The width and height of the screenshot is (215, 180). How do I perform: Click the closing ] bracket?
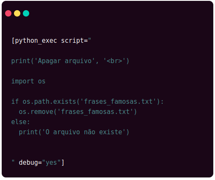pos(63,163)
